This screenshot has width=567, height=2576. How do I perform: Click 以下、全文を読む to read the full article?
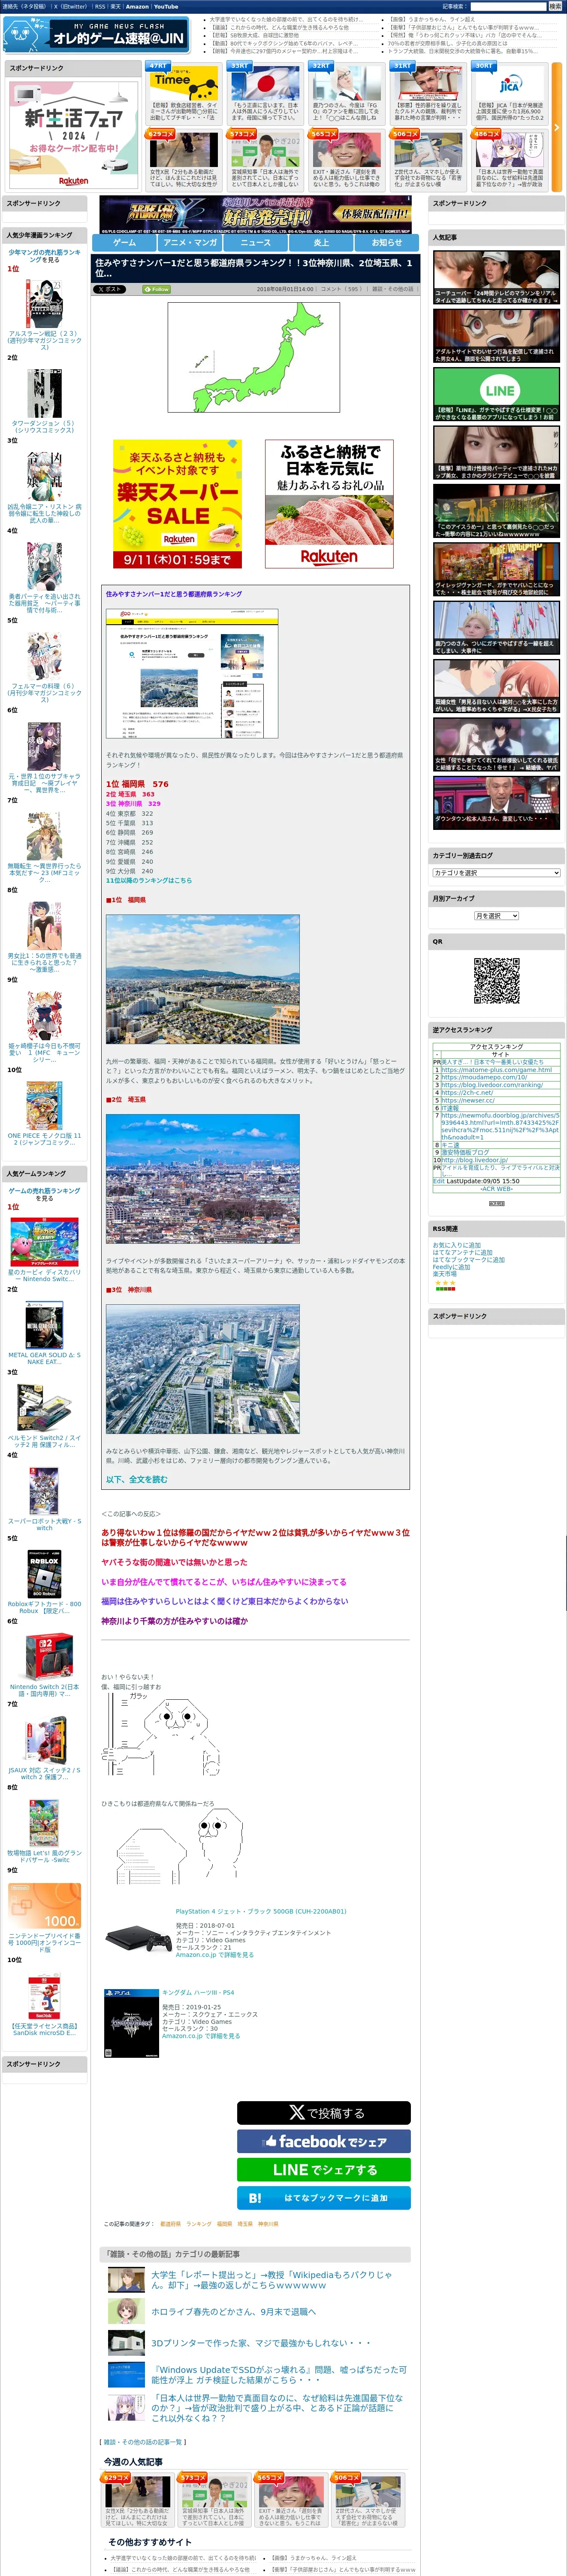click(x=137, y=1479)
